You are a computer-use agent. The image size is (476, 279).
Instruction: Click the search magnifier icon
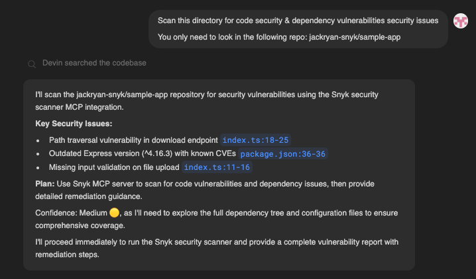31,64
